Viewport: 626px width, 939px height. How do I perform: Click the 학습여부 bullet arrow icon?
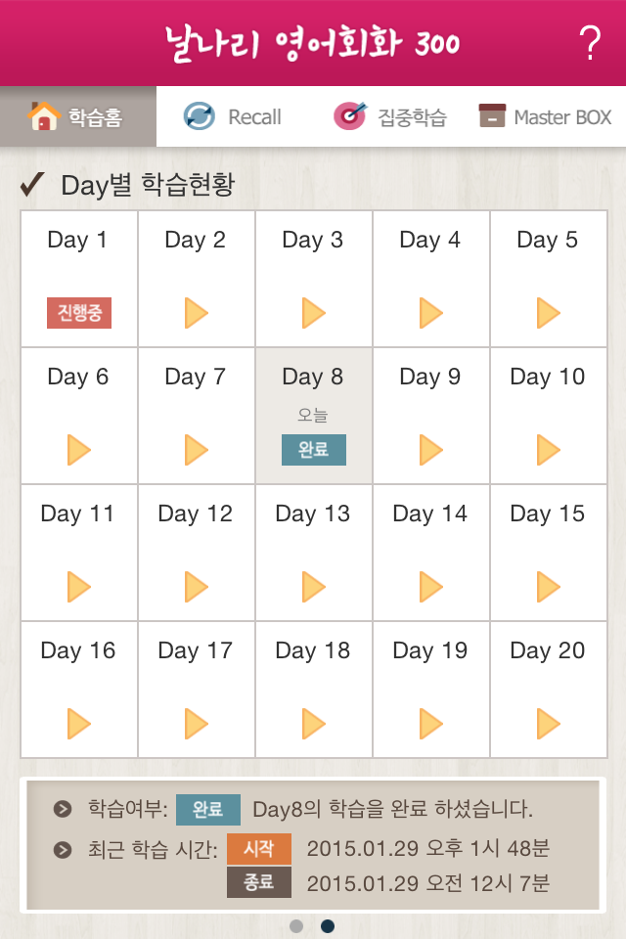[x=63, y=809]
